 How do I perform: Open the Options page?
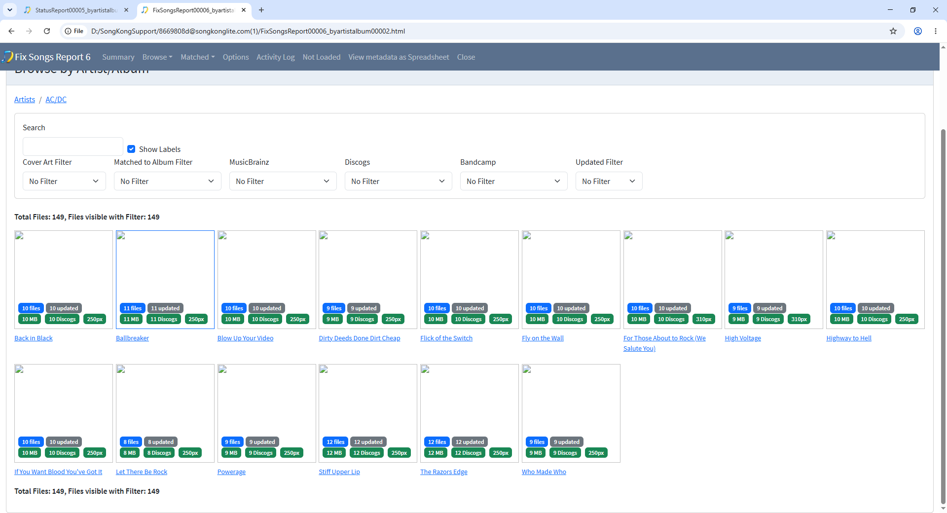[x=236, y=57]
